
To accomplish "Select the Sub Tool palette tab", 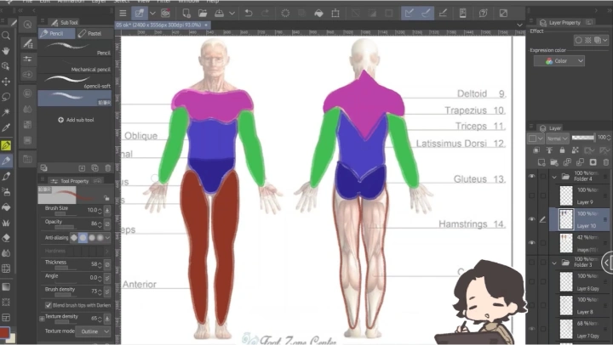I will tap(65, 23).
